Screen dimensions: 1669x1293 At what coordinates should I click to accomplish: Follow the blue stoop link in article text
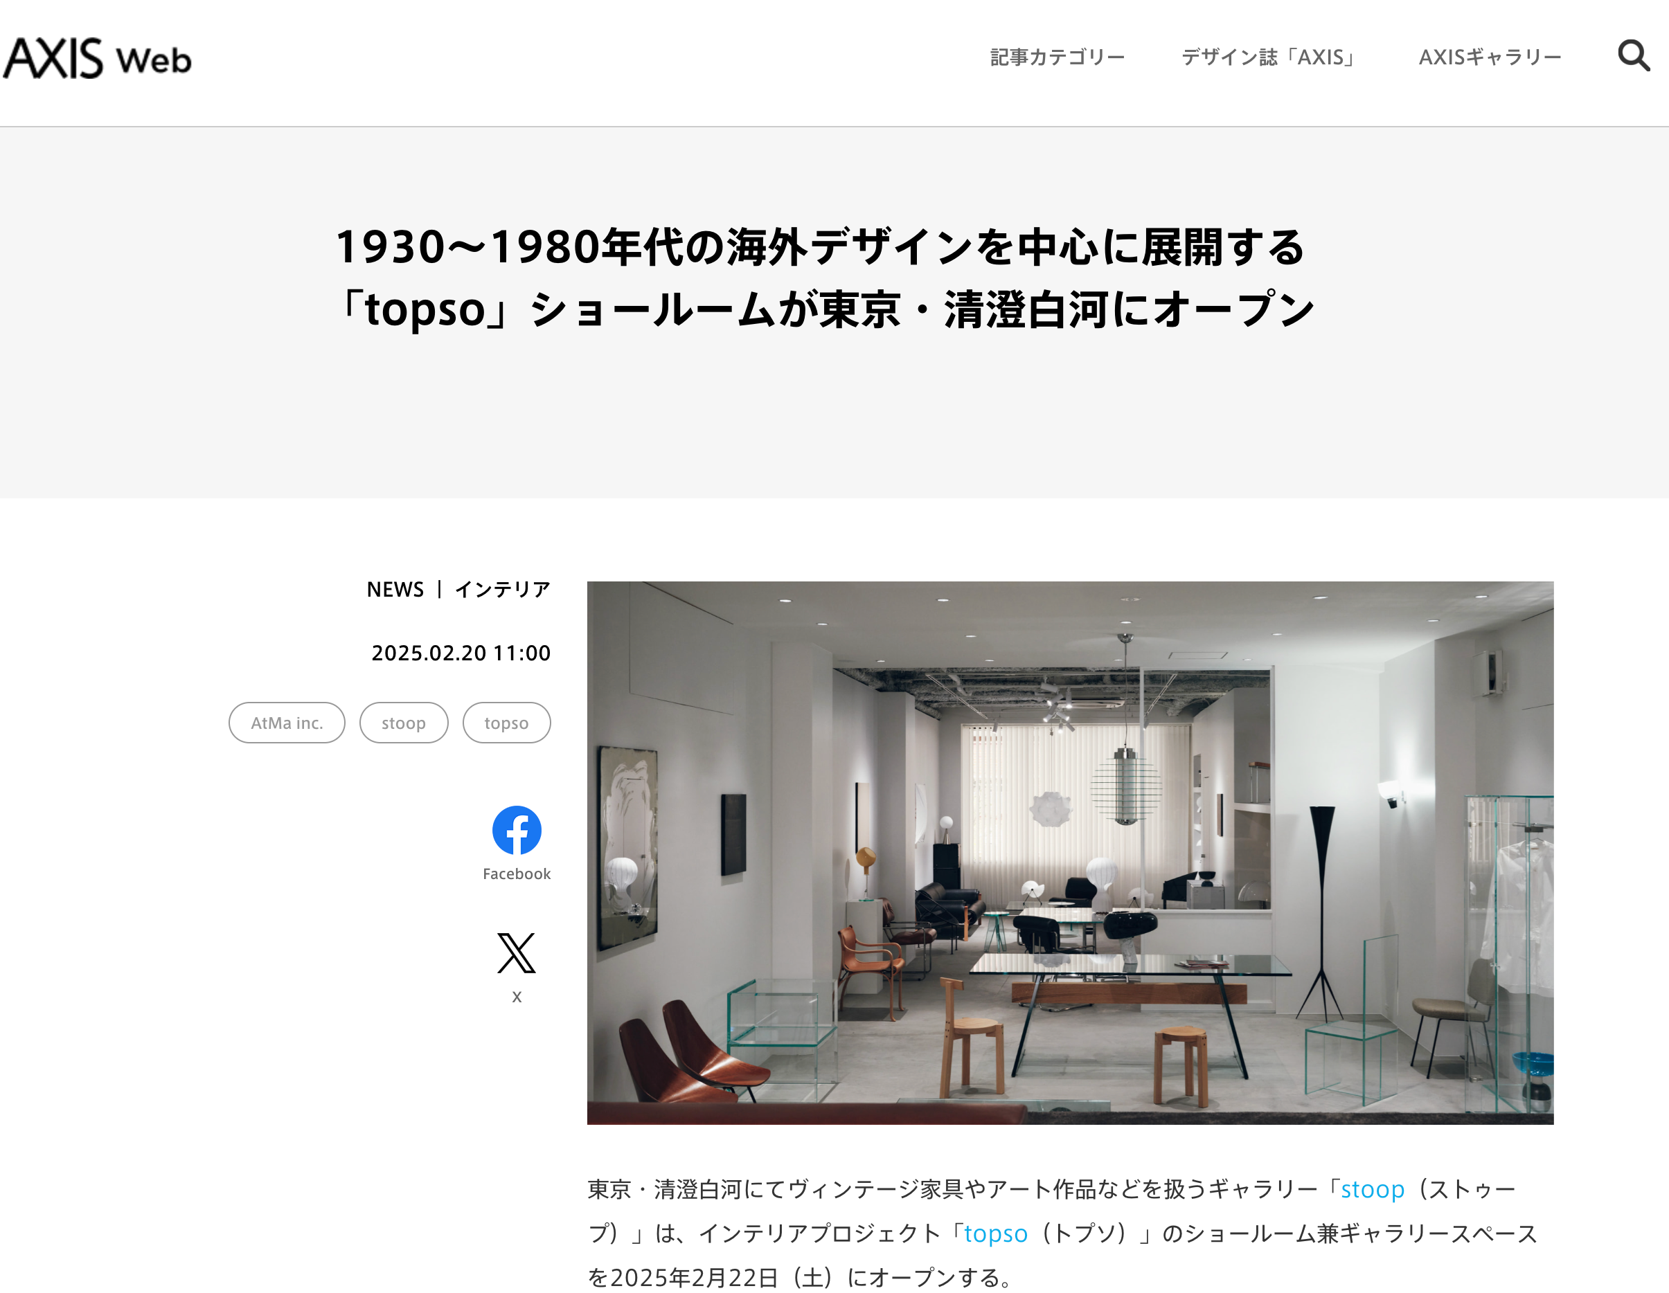point(1373,1189)
